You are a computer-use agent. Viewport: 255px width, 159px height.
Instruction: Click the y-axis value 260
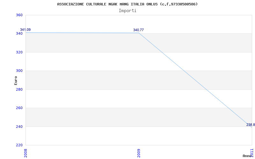pyautogui.click(x=19, y=108)
